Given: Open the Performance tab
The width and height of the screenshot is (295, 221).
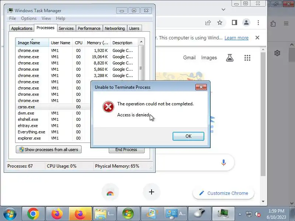Looking at the screenshot, I should [89, 28].
